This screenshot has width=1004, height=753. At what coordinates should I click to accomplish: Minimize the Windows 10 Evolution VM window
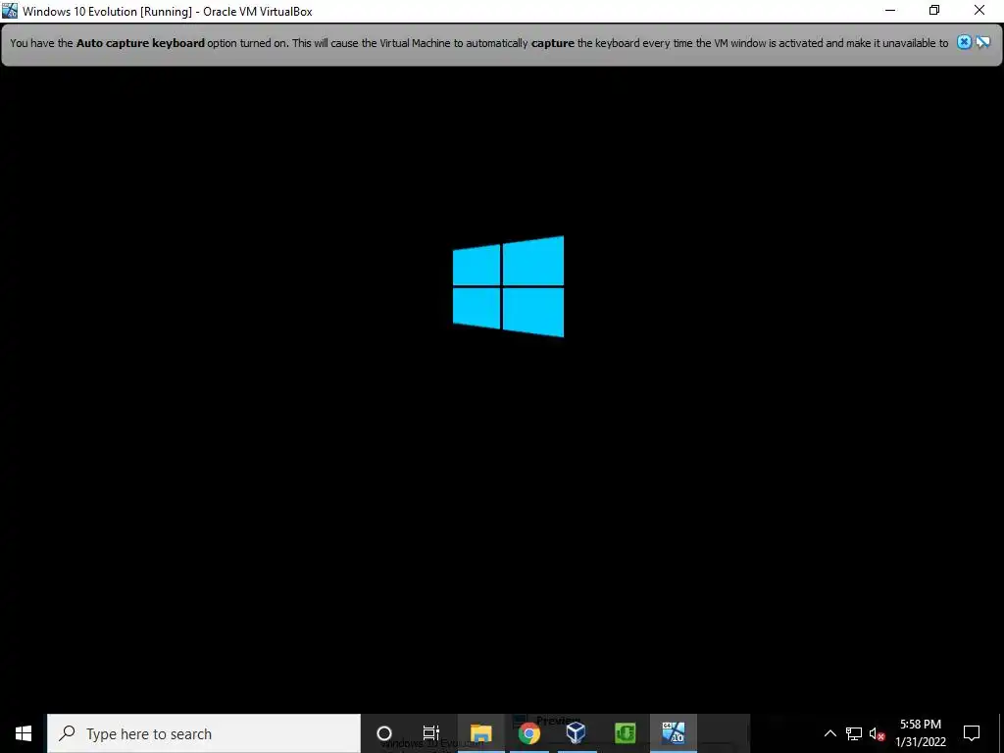(890, 11)
